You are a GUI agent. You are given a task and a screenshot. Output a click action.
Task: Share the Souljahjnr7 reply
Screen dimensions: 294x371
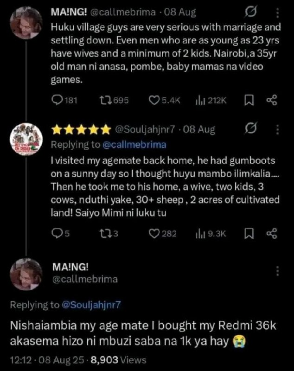coord(272,234)
